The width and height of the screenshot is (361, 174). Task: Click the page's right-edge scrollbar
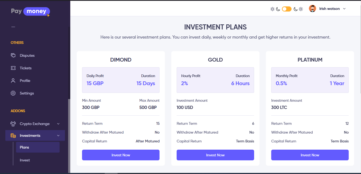tap(360, 54)
